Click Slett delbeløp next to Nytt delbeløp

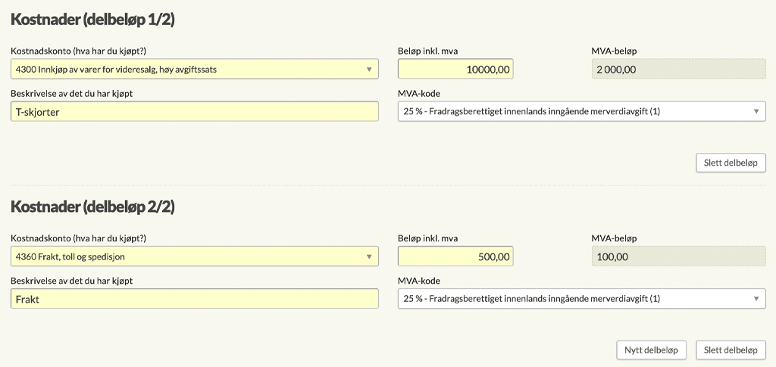731,350
